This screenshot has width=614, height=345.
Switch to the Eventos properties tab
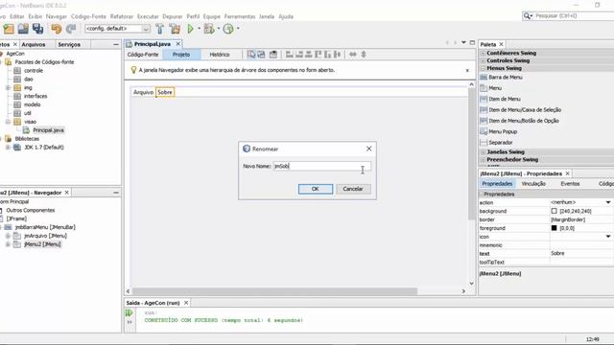click(570, 184)
